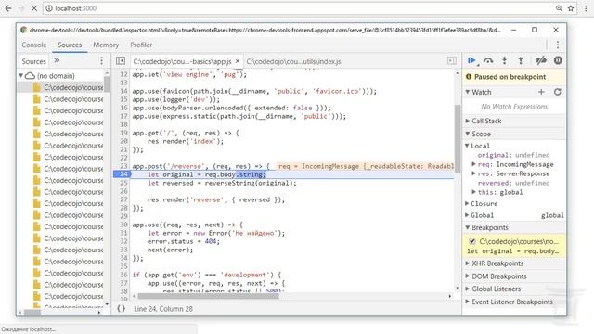The height and width of the screenshot is (334, 594).
Task: Click the navigator horizontal scrollbar thumb
Action: pyautogui.click(x=32, y=313)
